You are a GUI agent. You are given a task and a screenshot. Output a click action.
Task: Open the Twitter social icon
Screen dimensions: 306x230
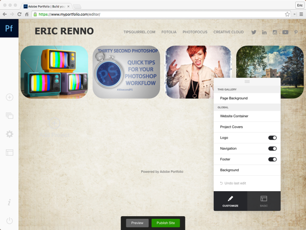pos(253,32)
